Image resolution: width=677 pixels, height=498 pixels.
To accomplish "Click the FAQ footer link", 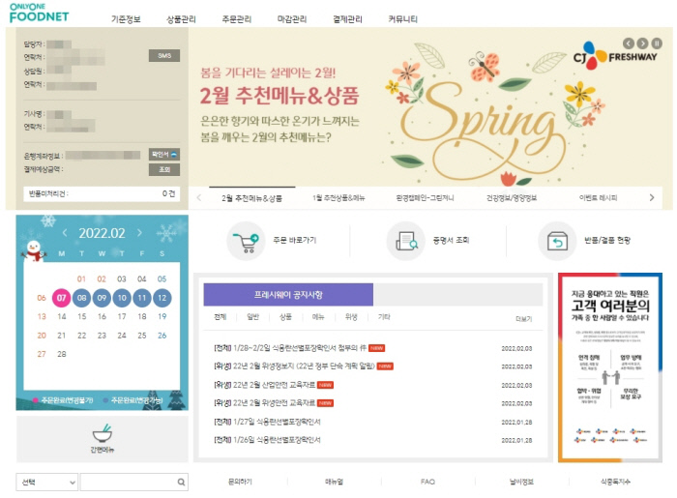I will click(x=427, y=482).
